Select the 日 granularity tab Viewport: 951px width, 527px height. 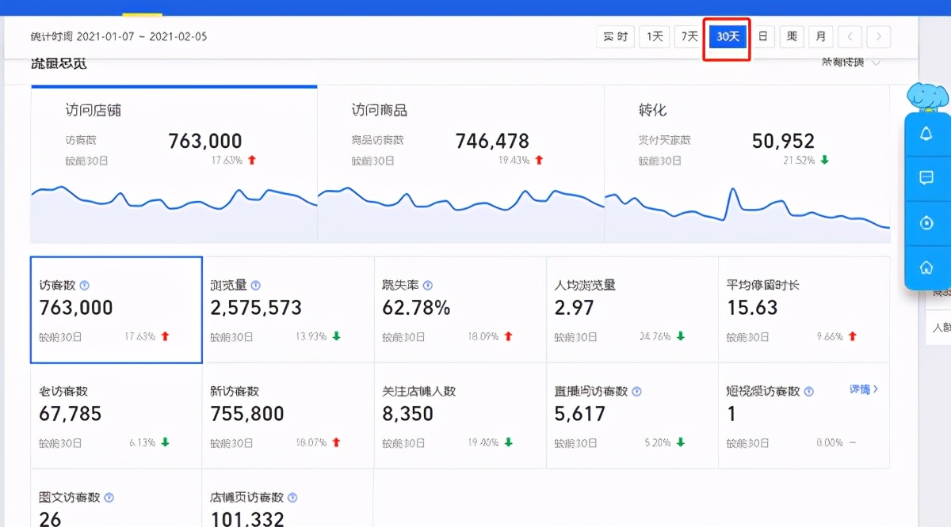762,36
